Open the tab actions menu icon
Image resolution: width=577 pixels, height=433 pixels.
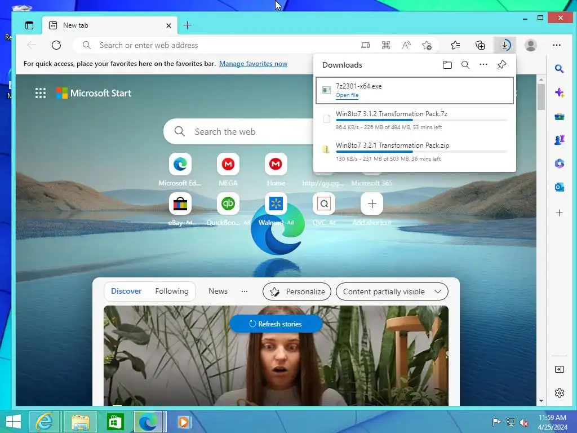coord(29,25)
